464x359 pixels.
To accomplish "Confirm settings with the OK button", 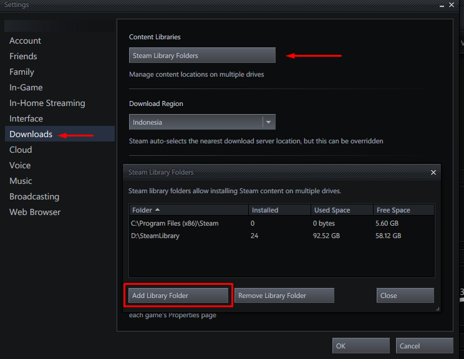I will point(360,346).
